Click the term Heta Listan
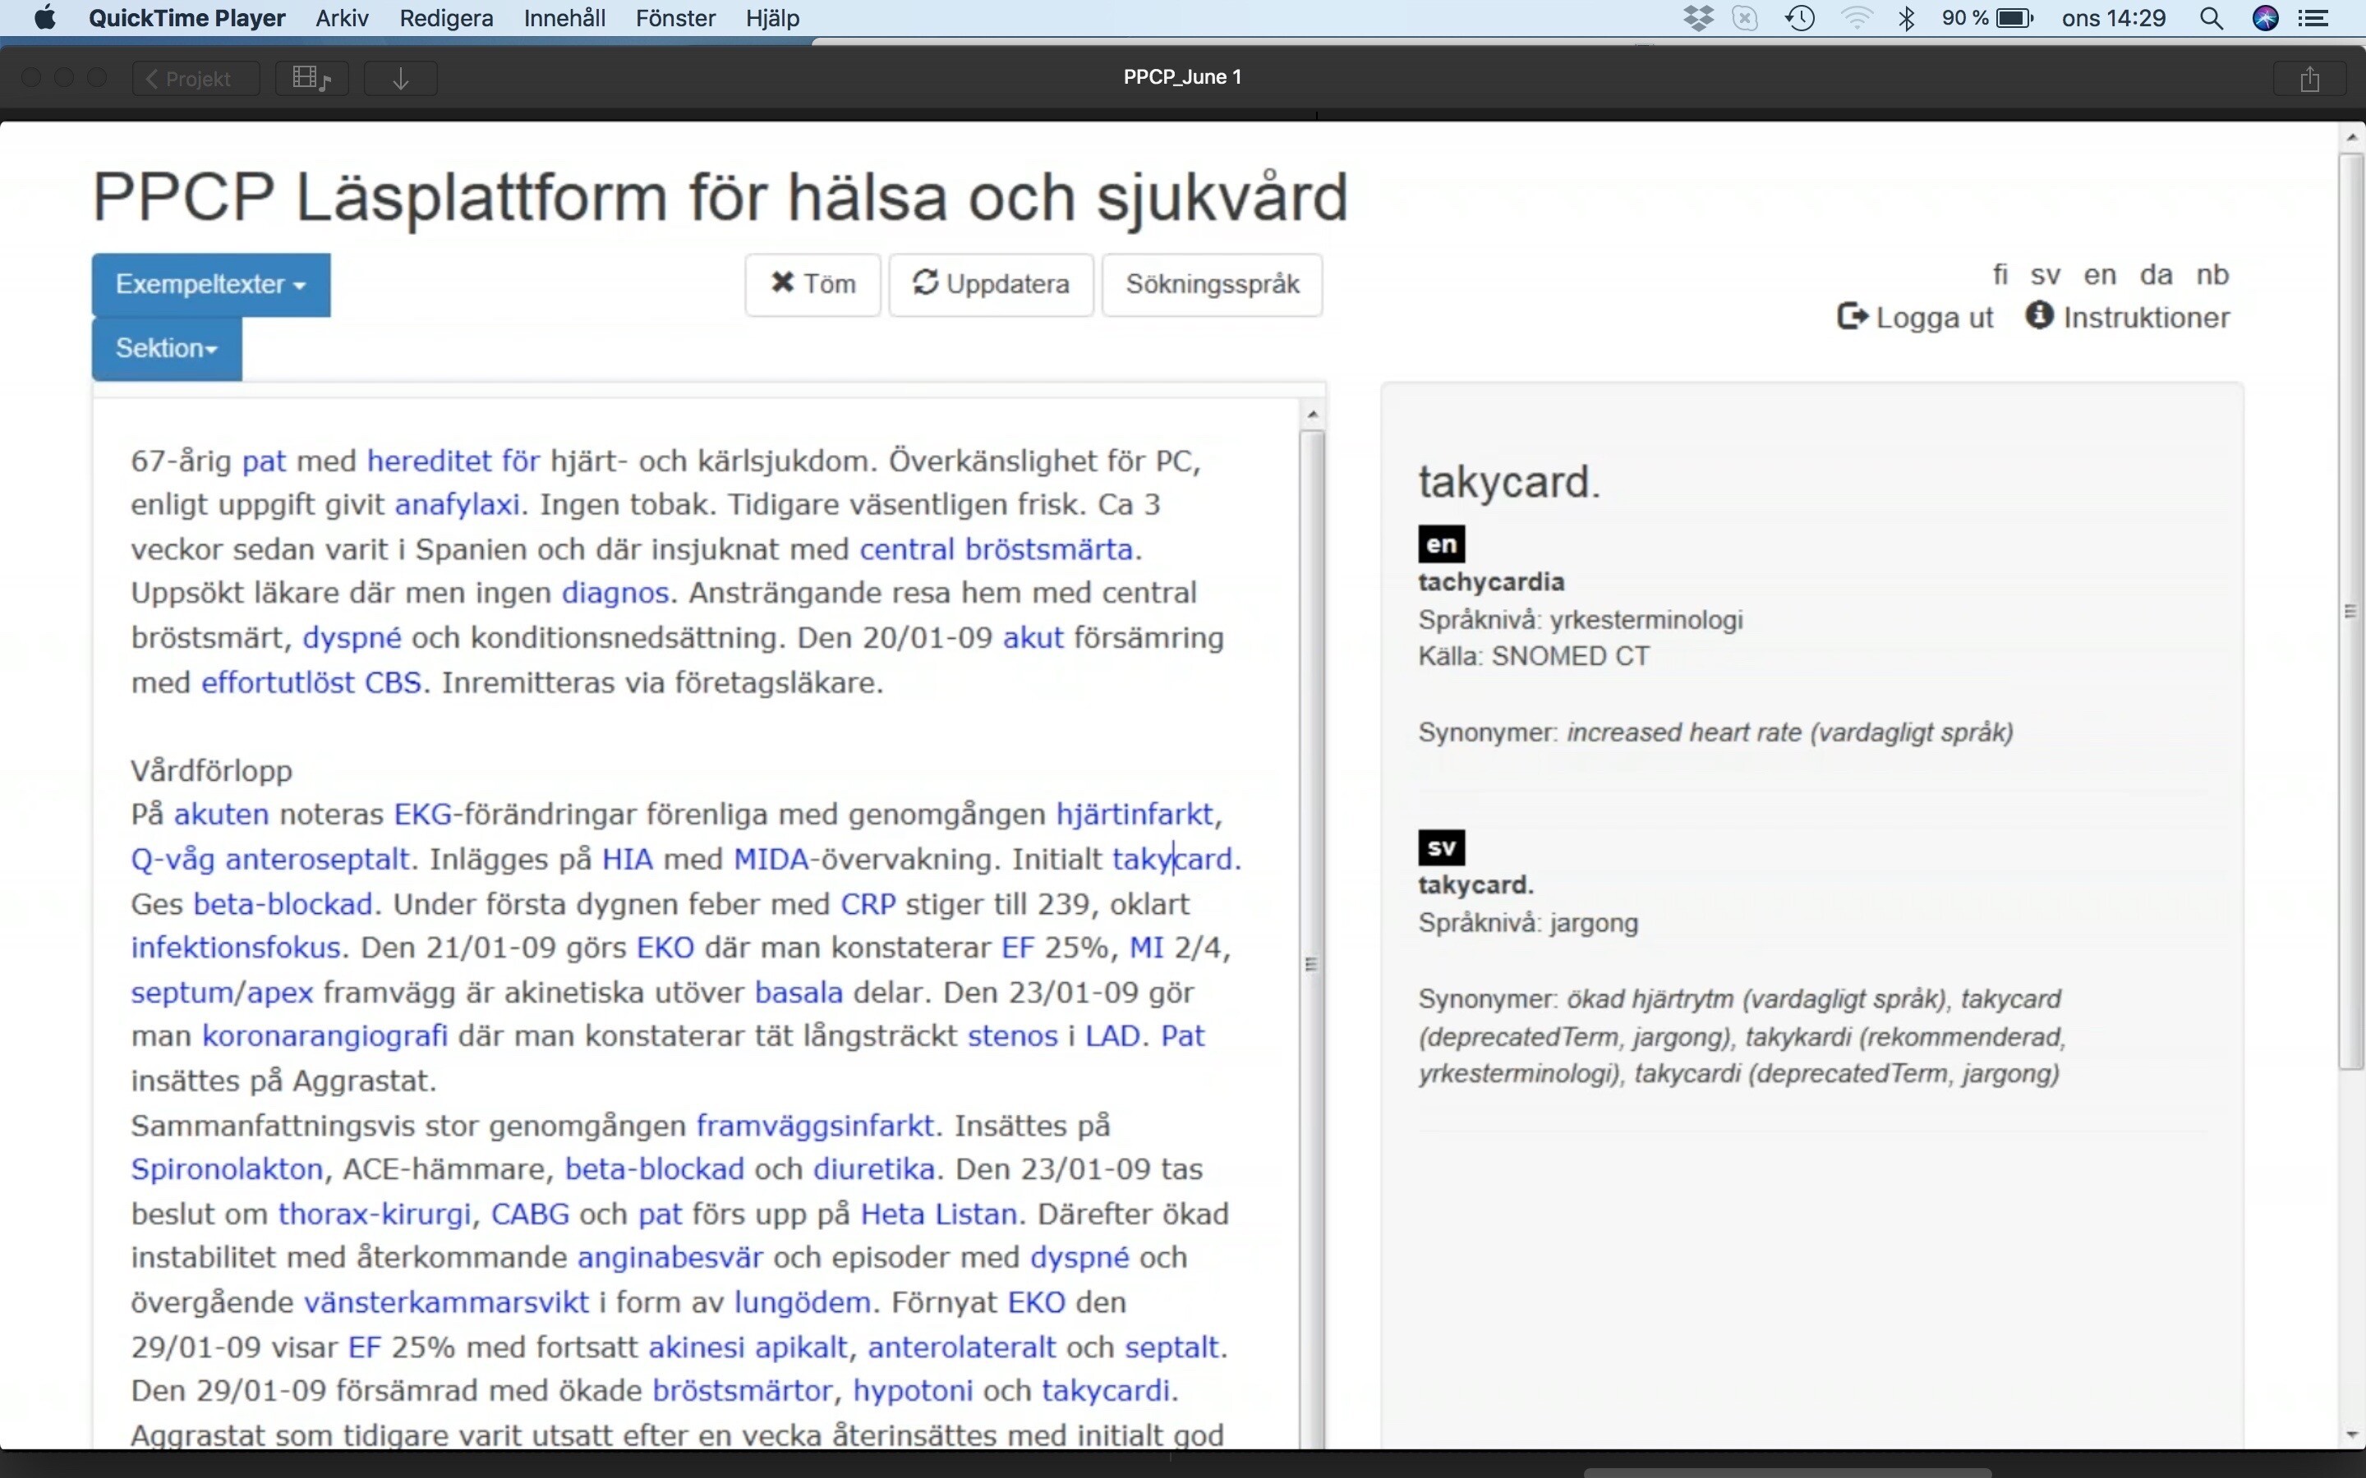The width and height of the screenshot is (2366, 1478). (938, 1215)
